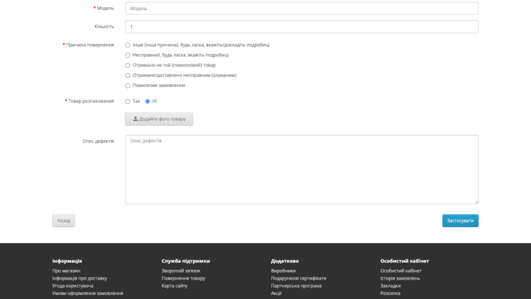Go back with the Назад button
The height and width of the screenshot is (299, 531).
click(x=64, y=221)
